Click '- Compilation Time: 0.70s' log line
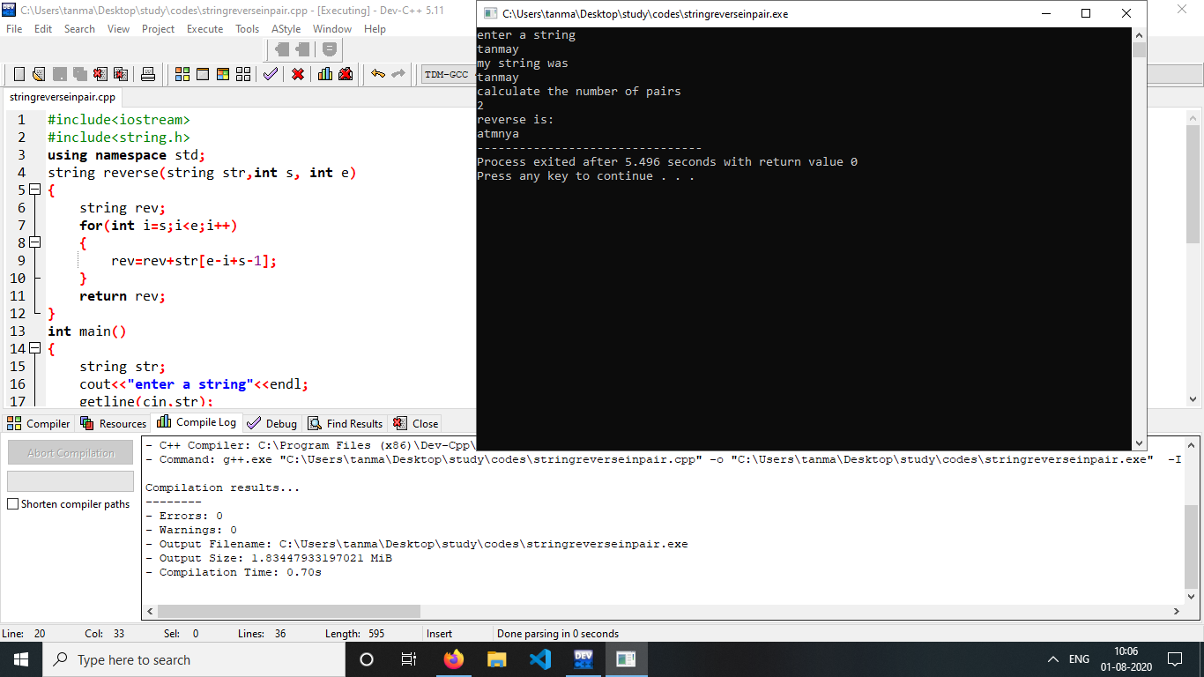1204x677 pixels. pos(234,572)
